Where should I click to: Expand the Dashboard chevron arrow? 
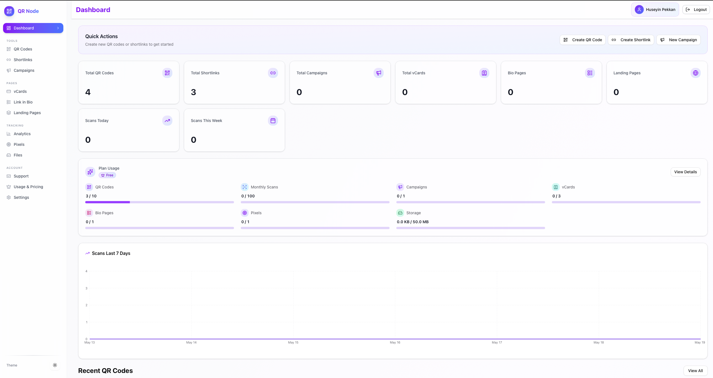coord(58,28)
